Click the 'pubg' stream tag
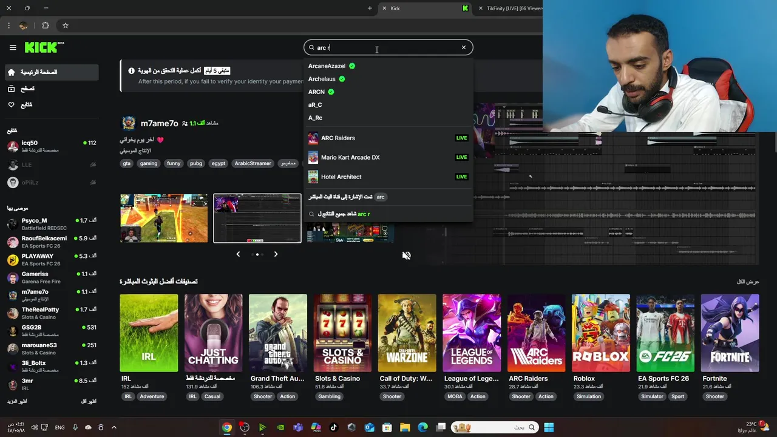777x437 pixels. [196, 163]
